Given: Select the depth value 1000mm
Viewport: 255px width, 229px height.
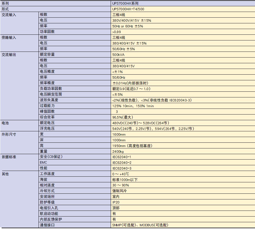Looking at the screenshot, I should [119, 140].
